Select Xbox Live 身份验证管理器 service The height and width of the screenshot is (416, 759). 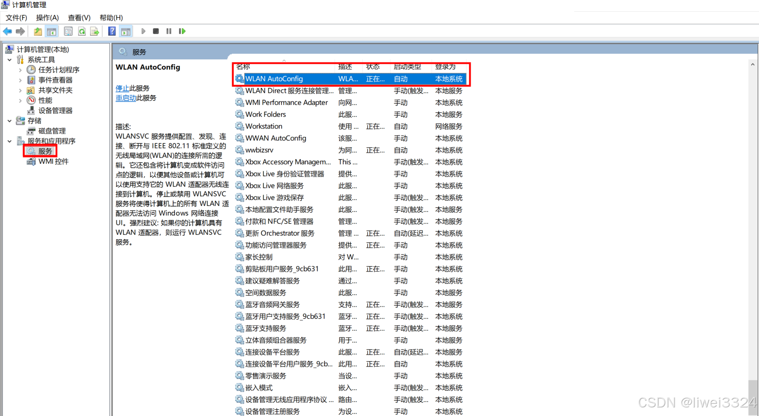click(350, 174)
